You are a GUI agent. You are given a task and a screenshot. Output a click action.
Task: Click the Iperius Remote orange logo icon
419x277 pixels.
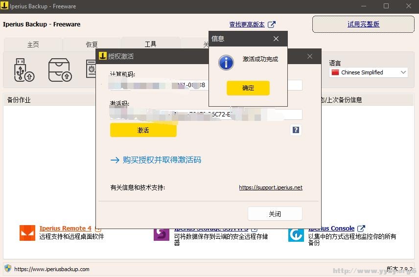pos(27,233)
